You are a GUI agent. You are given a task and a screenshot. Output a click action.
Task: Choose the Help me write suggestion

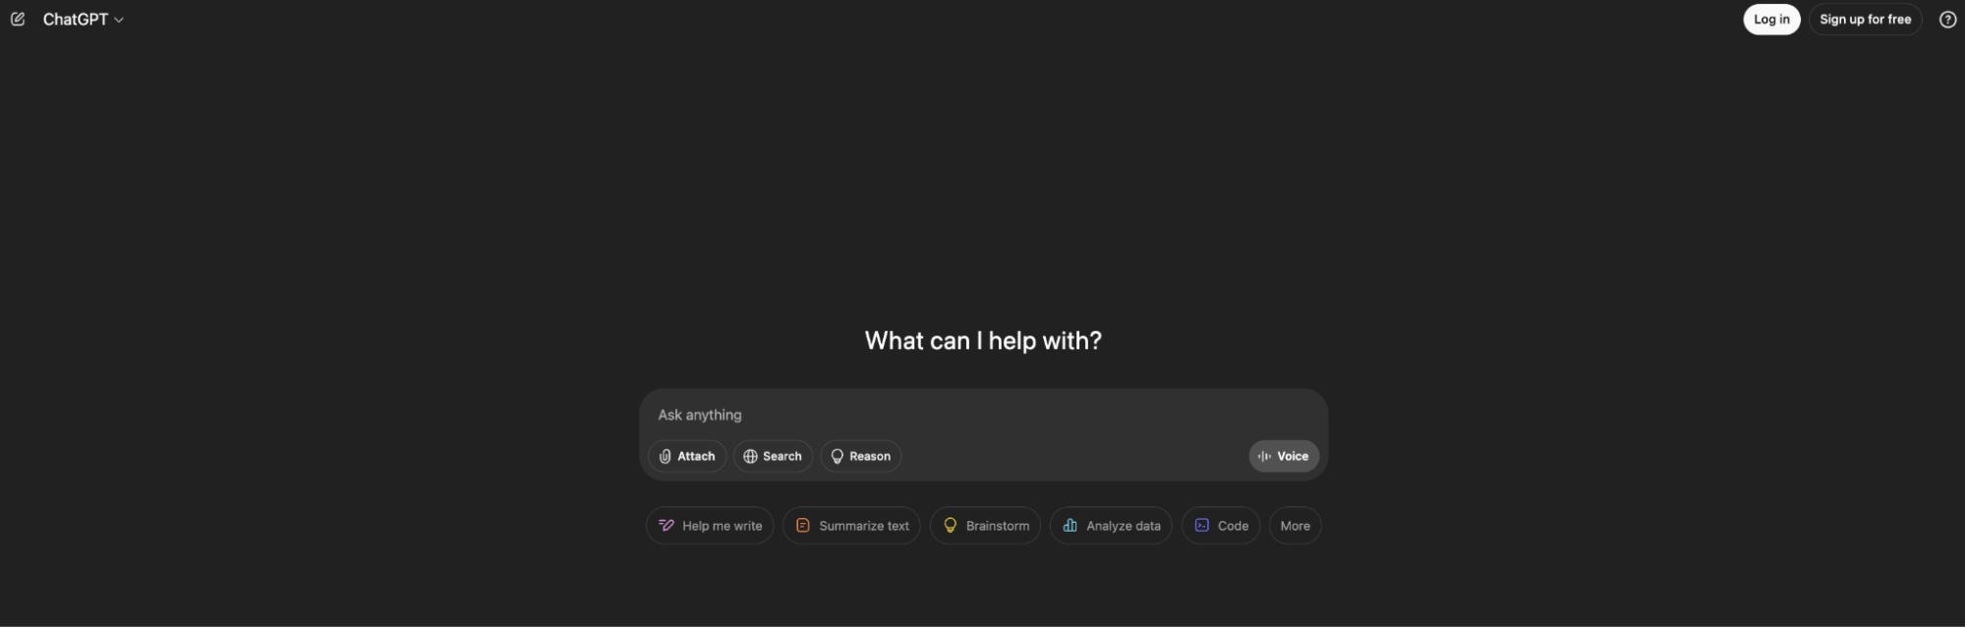point(710,526)
